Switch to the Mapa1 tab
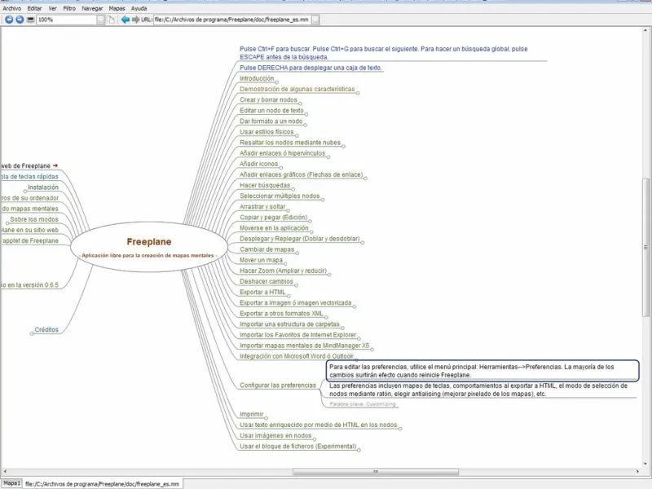 tap(11, 483)
